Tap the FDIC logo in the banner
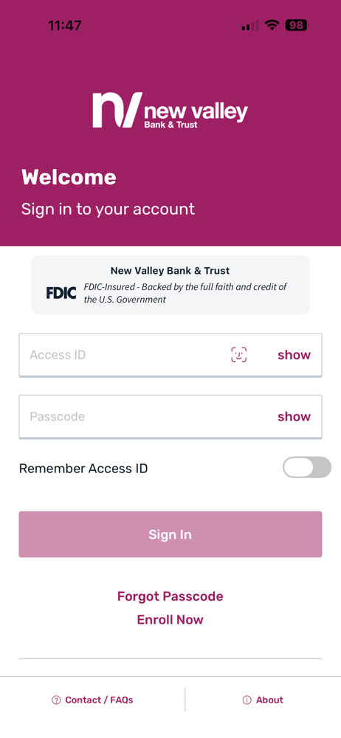The image size is (341, 738). [x=61, y=293]
